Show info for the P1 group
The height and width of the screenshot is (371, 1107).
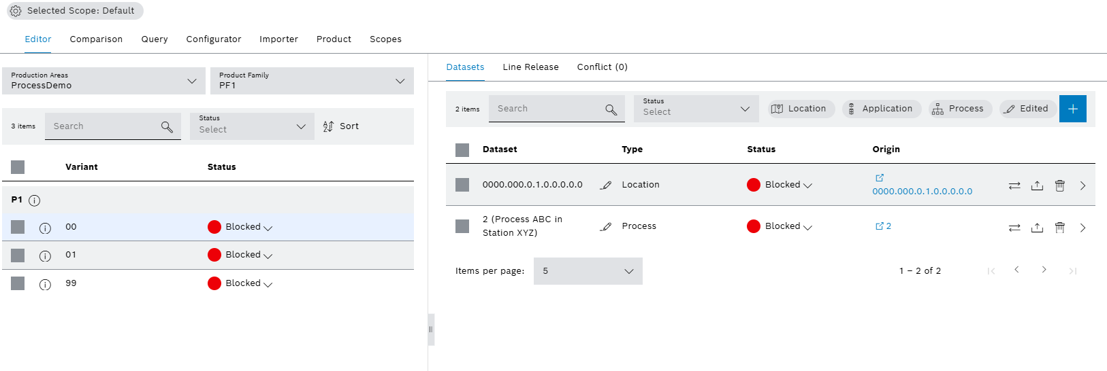click(35, 200)
